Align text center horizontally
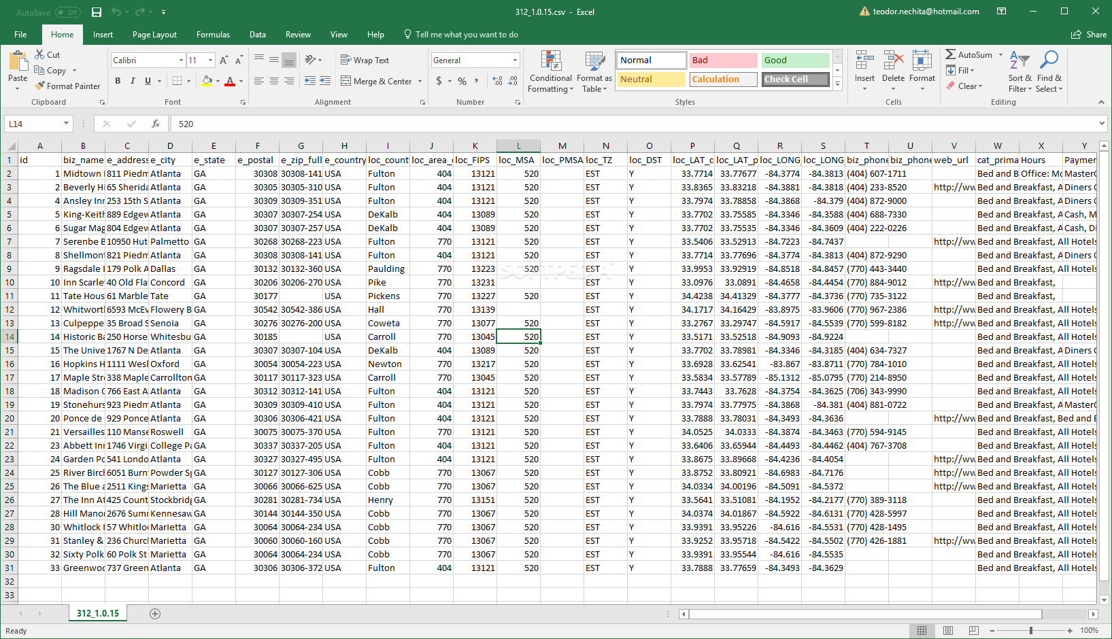1112x639 pixels. pos(274,81)
